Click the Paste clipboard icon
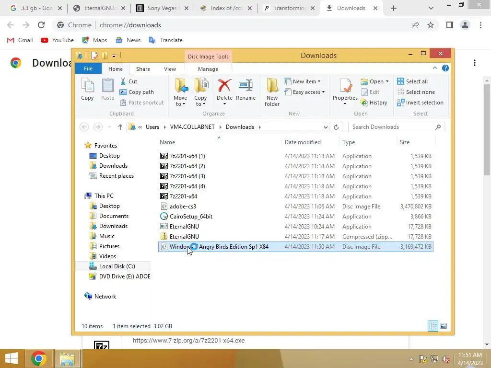491x368 pixels. click(107, 89)
